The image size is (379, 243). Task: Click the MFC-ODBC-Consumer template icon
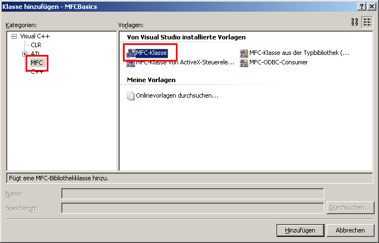[244, 63]
